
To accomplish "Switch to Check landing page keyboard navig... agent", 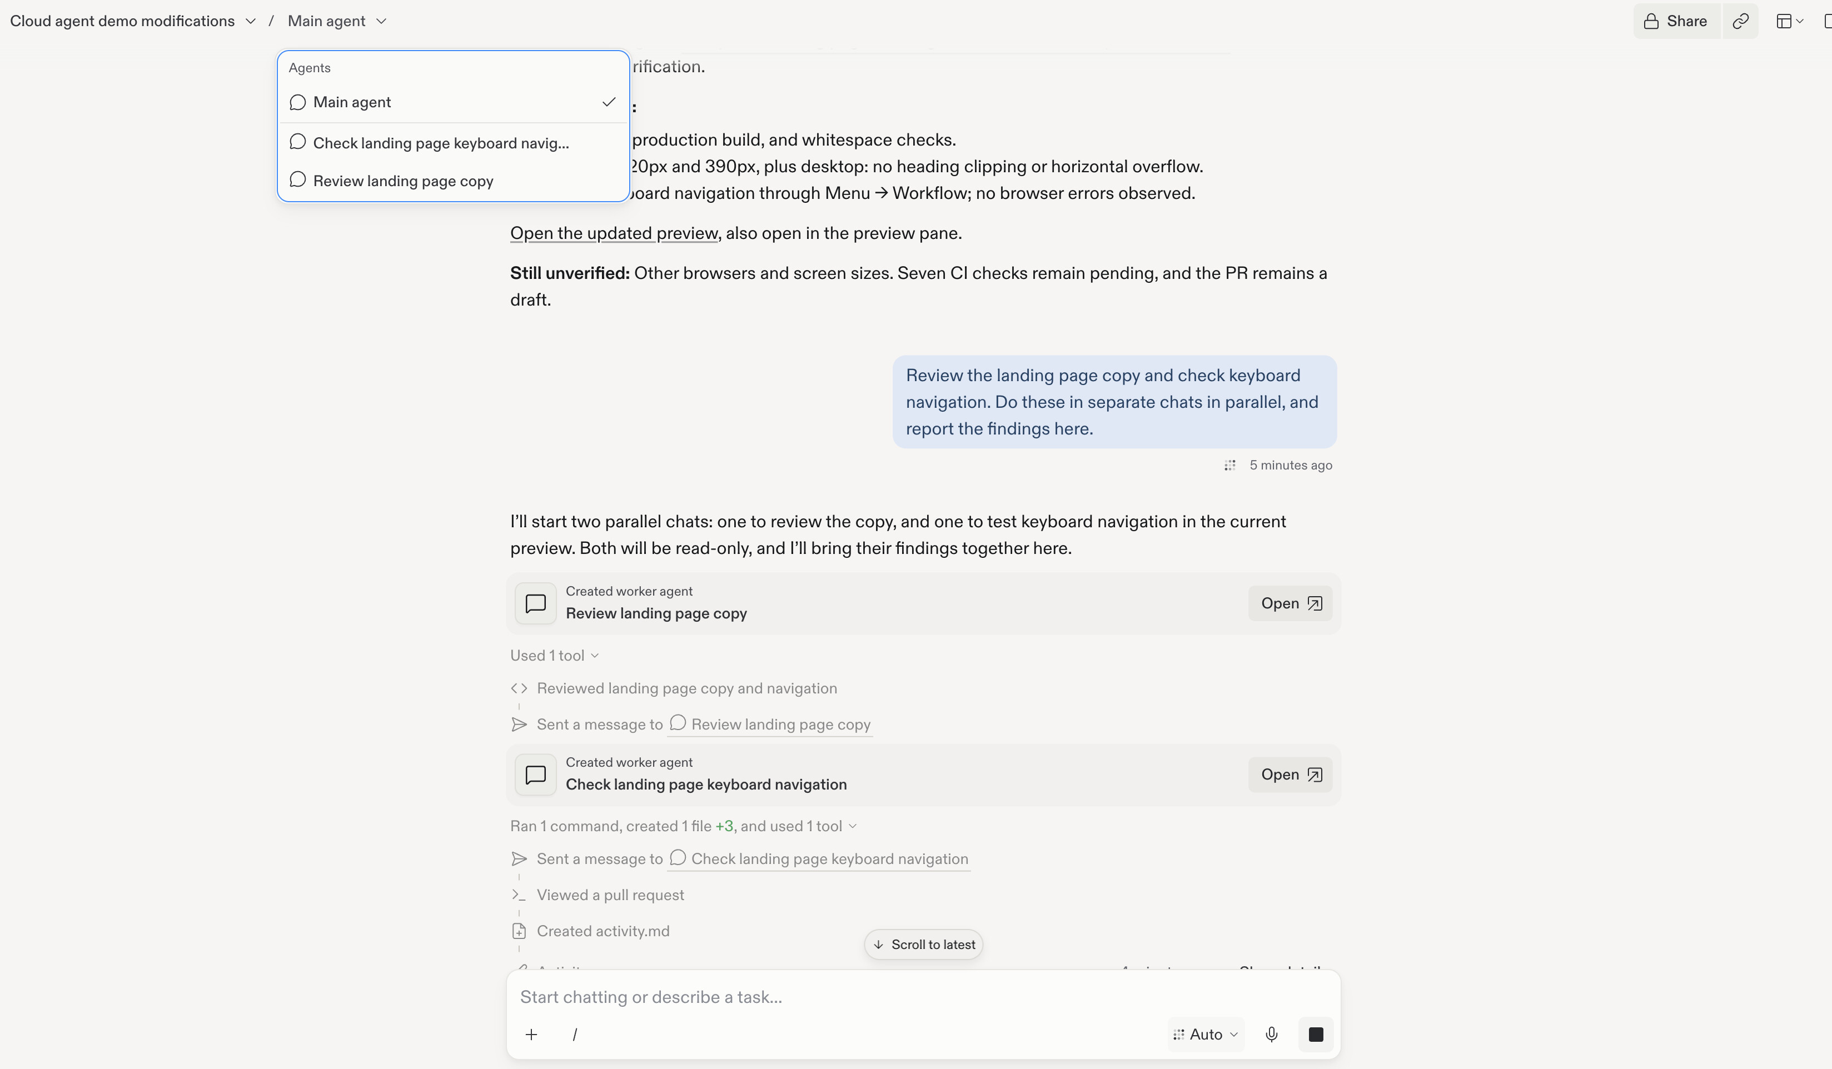I will 452,143.
